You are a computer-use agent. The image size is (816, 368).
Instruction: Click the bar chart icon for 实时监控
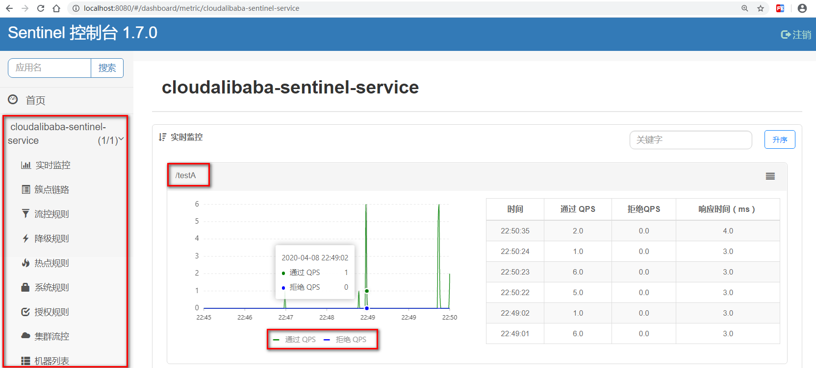[x=26, y=165]
